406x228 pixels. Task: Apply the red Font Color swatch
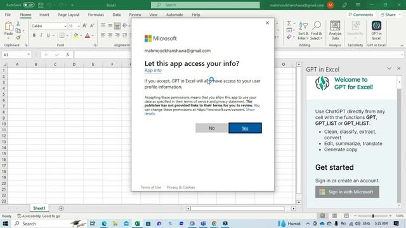coord(88,35)
